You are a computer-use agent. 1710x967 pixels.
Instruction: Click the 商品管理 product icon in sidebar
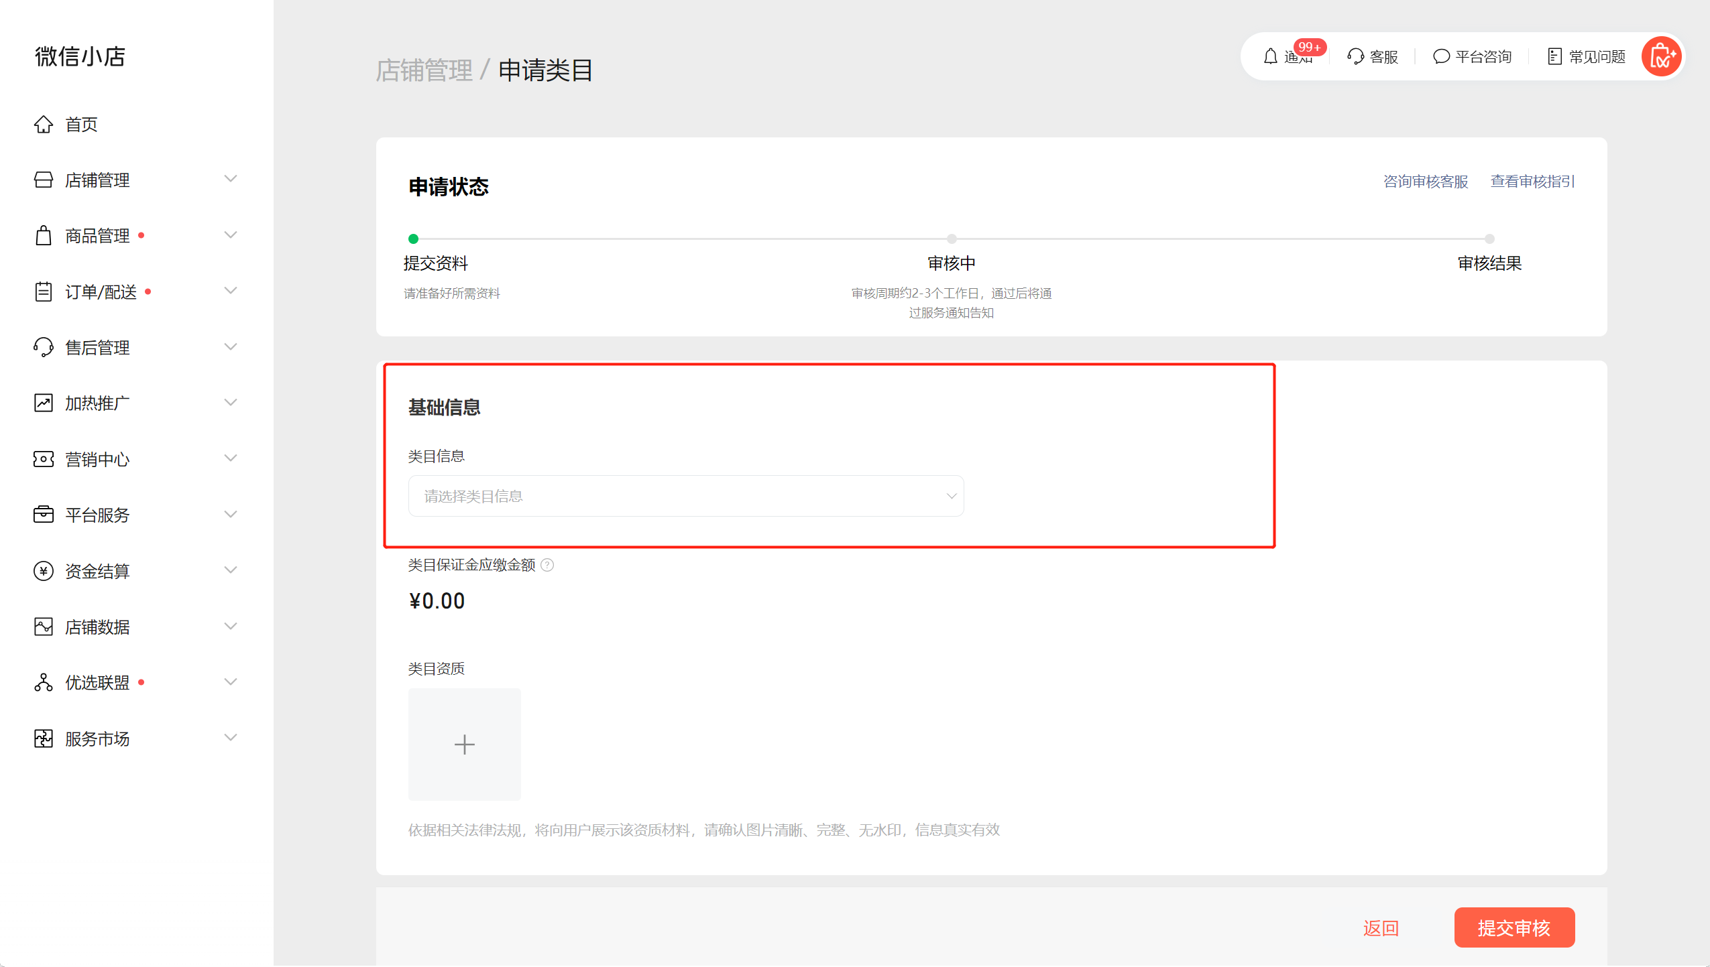coord(43,235)
